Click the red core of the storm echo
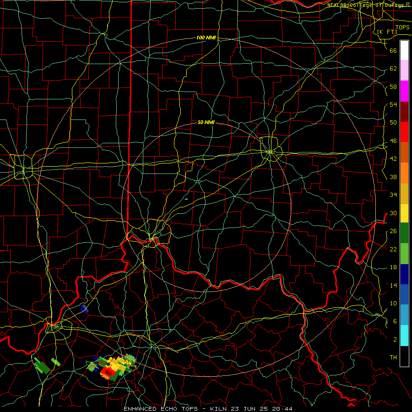Viewport: 412px width, 412px height. coord(107,372)
